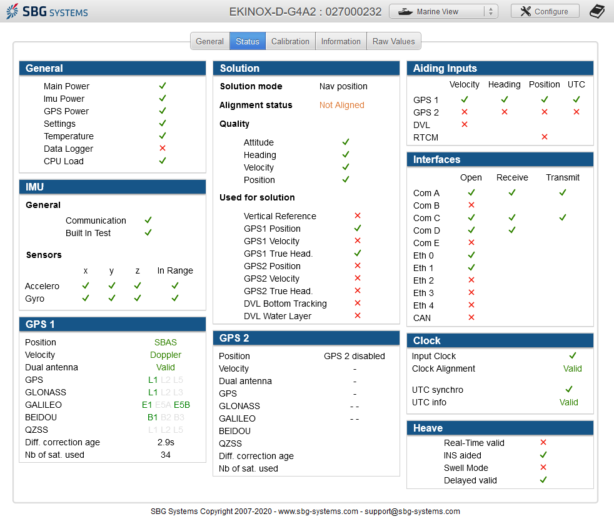Open the Marine View dropdown
Image resolution: width=614 pixels, height=519 pixels.
point(443,11)
